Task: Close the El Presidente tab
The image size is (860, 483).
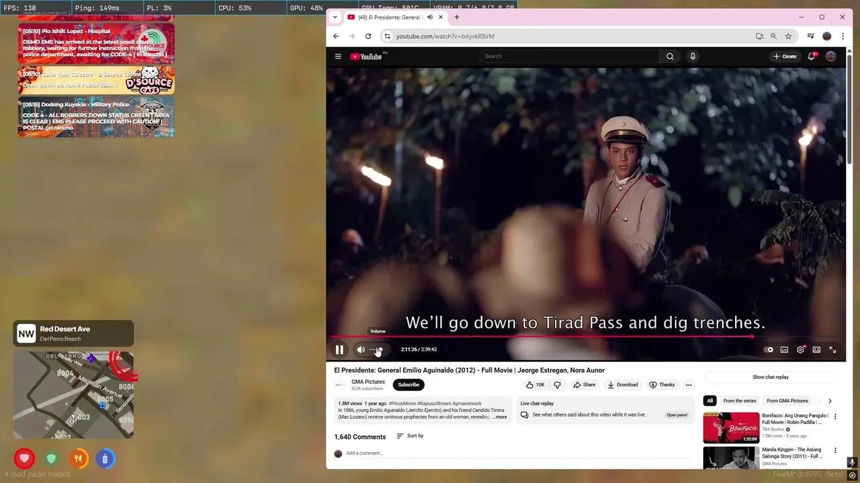Action: point(441,17)
